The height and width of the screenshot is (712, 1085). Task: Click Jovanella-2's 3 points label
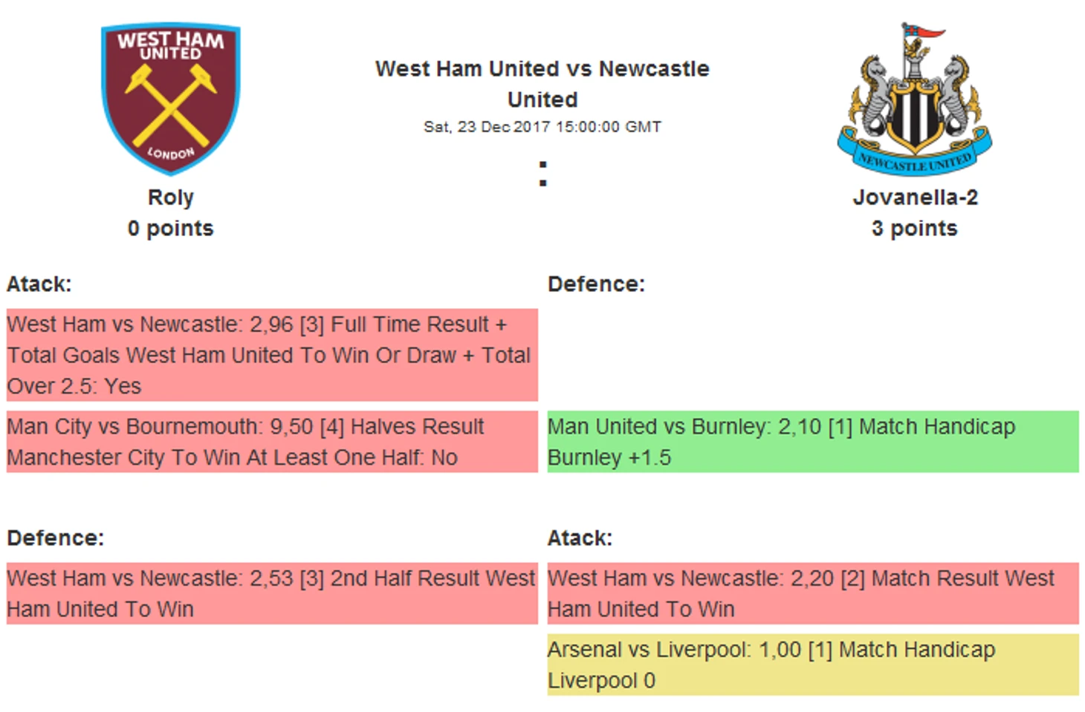pyautogui.click(x=915, y=229)
